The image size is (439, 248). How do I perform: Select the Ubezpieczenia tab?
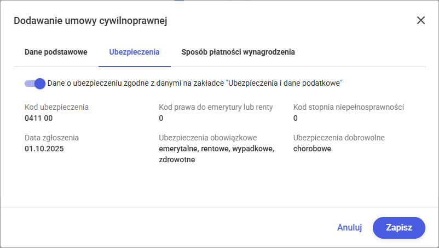point(134,52)
